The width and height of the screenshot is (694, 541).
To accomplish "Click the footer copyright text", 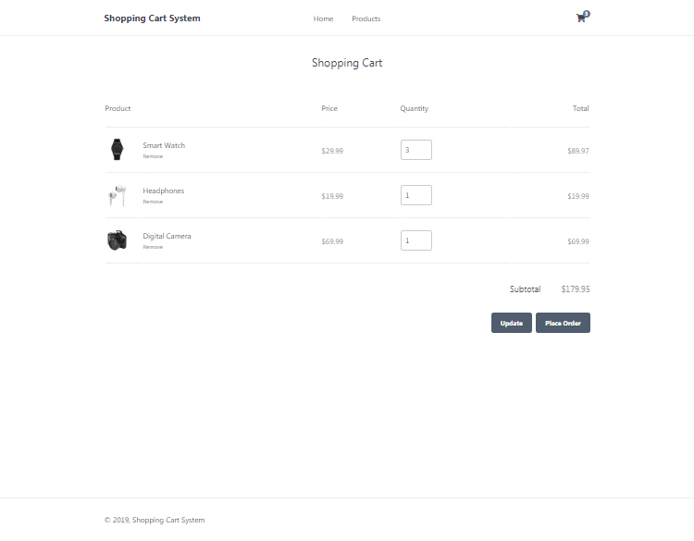I will (155, 520).
